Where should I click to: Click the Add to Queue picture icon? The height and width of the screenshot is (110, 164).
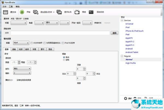36,12
